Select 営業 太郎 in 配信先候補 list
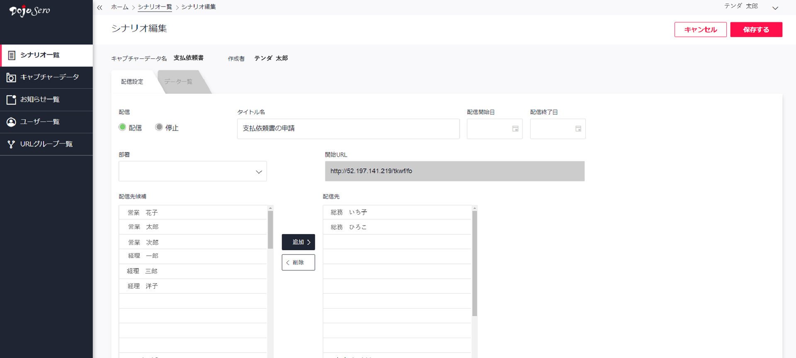This screenshot has height=358, width=796. pos(193,227)
